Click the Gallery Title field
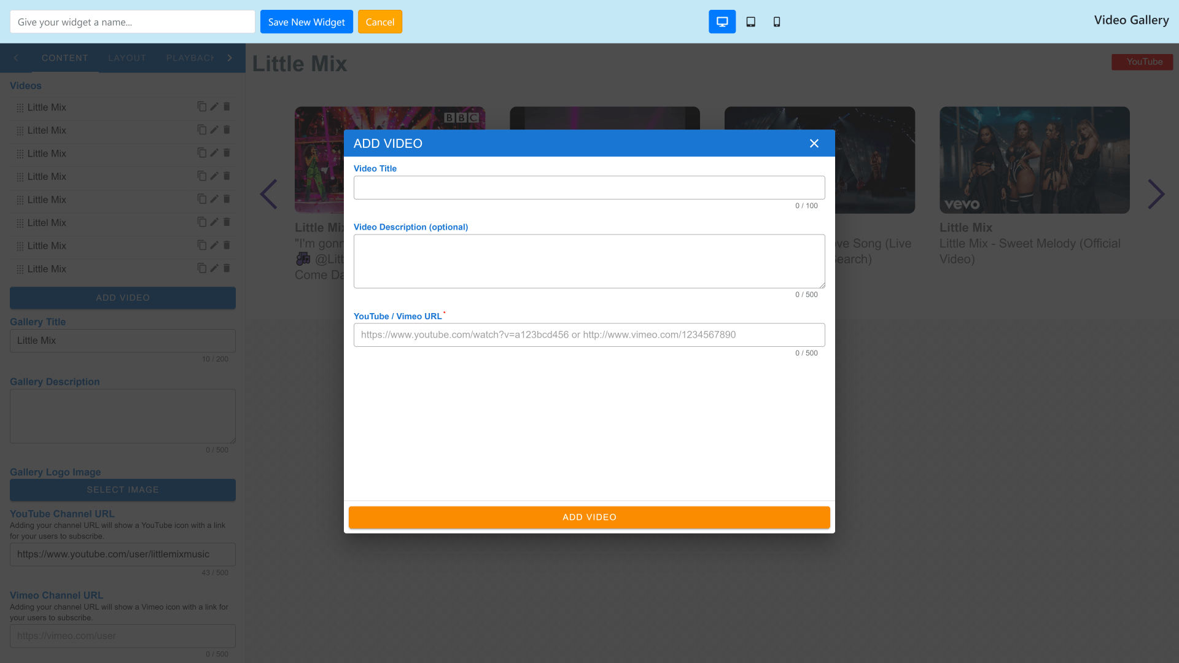 (123, 341)
